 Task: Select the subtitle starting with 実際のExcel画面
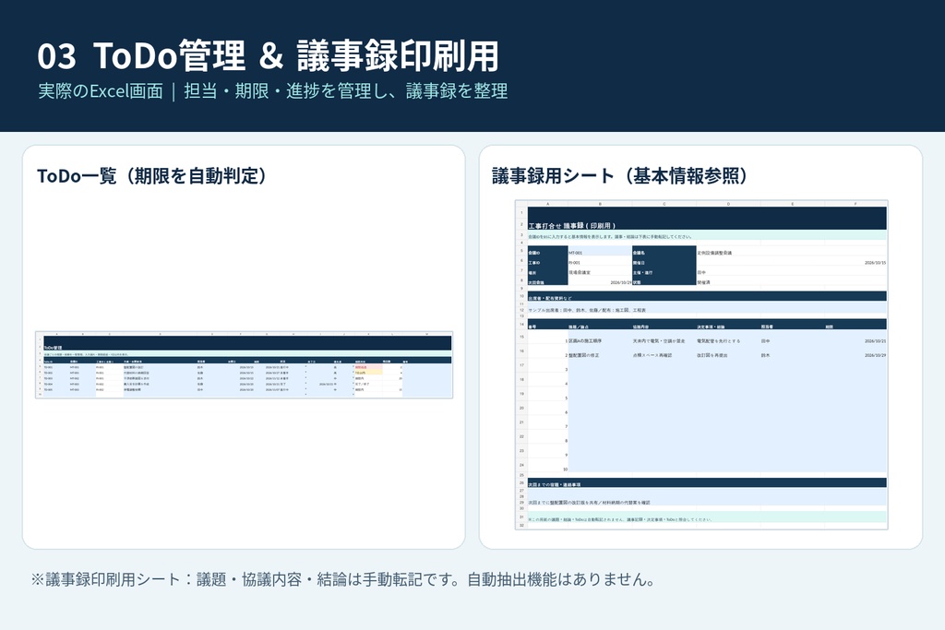coord(272,91)
